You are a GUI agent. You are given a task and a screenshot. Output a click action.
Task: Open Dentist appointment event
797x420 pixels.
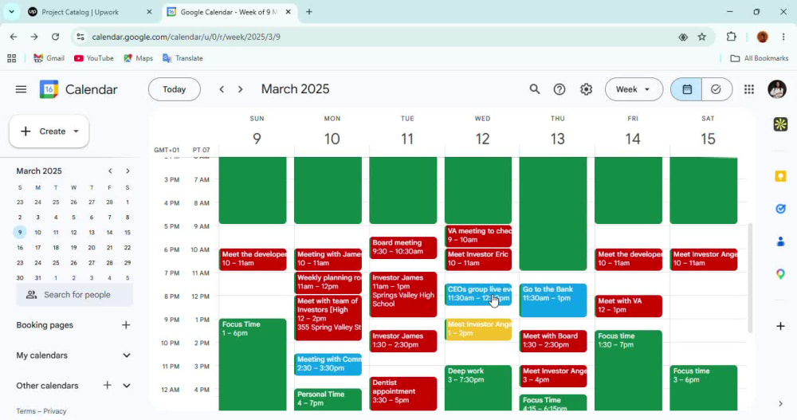(x=403, y=393)
